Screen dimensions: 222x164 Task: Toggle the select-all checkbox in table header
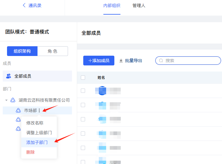(x=83, y=78)
